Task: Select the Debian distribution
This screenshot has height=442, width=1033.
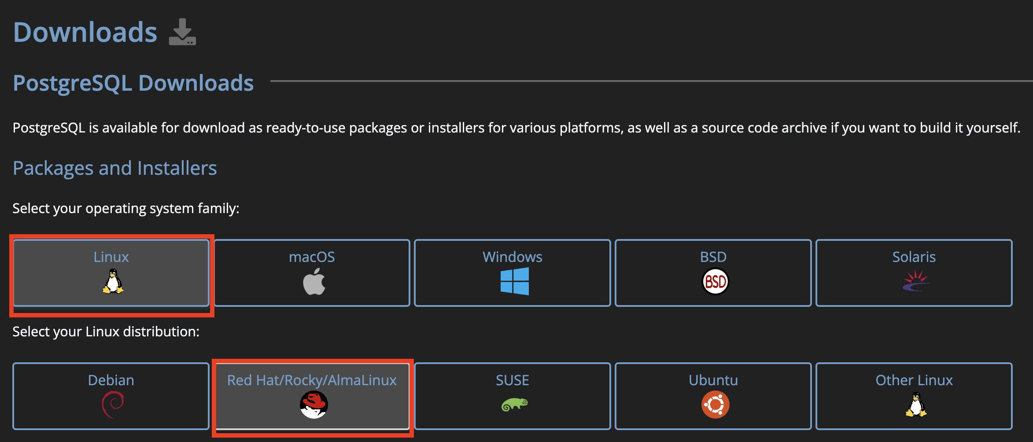Action: pos(111,396)
